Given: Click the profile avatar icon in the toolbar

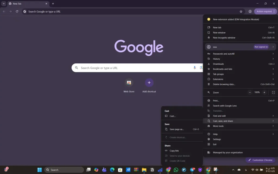Looking at the screenshot, I should tap(250, 11).
